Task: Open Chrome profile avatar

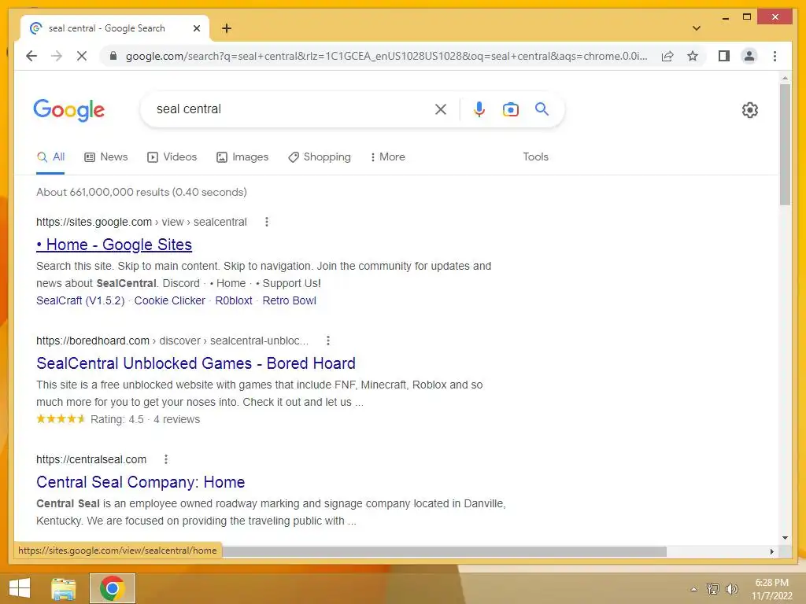Action: pyautogui.click(x=749, y=56)
